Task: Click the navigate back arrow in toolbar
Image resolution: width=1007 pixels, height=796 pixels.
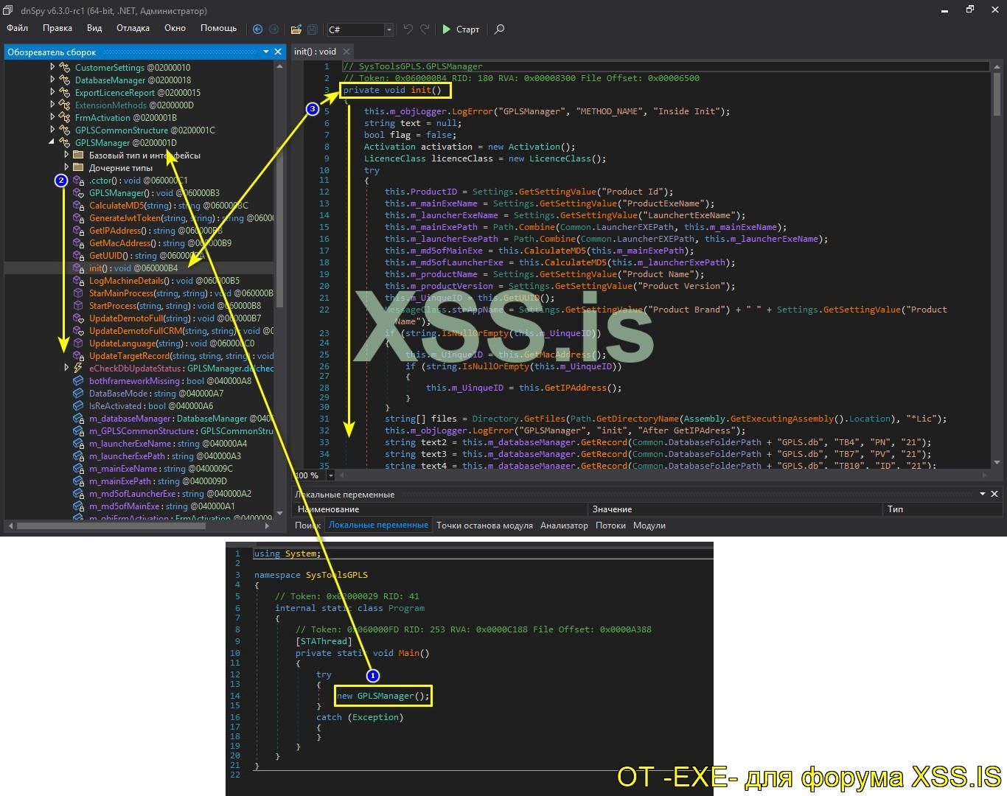Action: 257,29
